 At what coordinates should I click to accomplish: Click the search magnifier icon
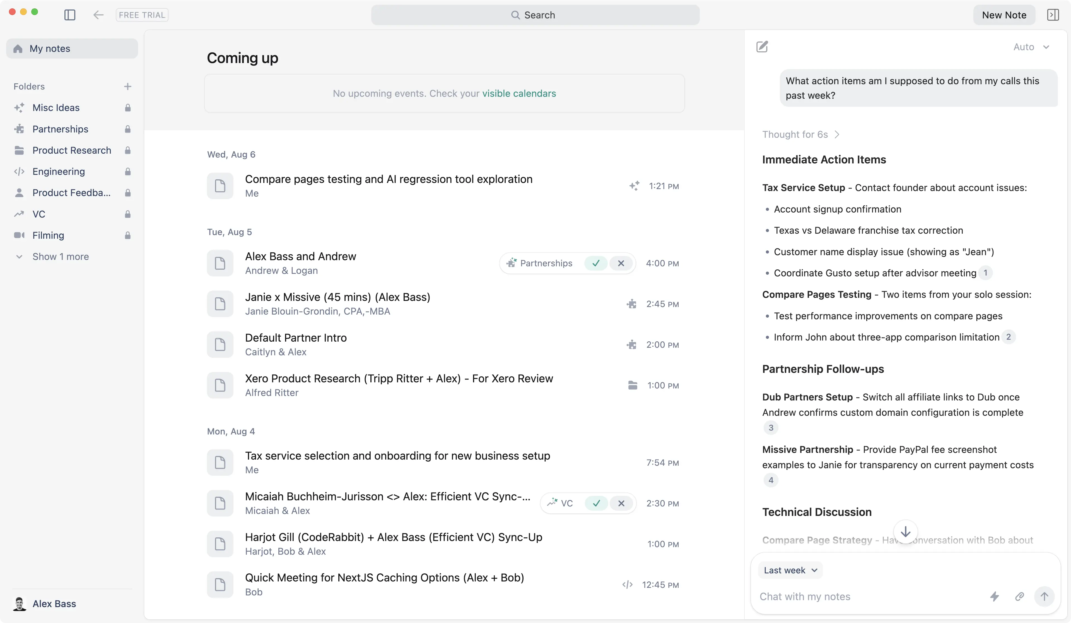pos(515,15)
